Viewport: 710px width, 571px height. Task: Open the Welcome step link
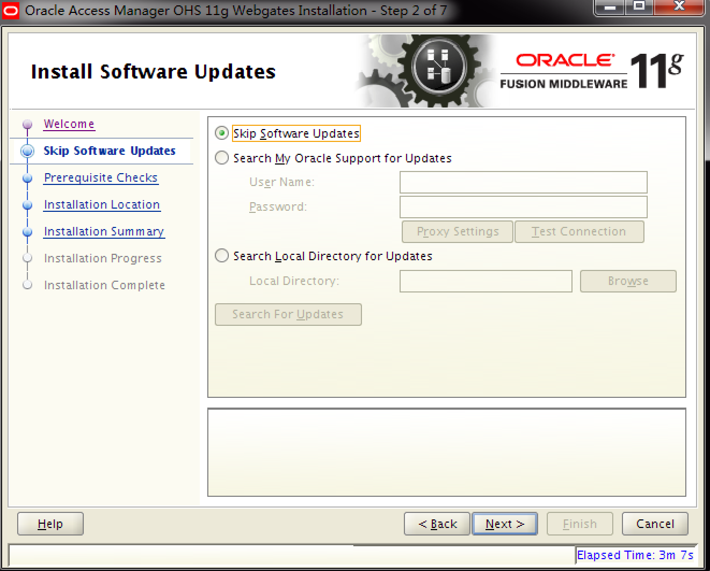69,124
